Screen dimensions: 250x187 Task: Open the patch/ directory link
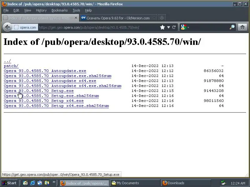pos(11,66)
